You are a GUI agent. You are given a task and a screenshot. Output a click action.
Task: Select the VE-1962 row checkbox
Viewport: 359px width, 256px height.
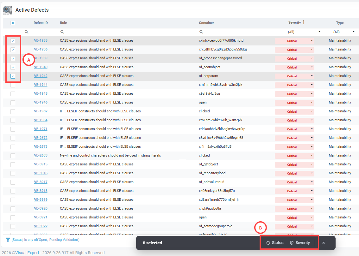point(13,111)
